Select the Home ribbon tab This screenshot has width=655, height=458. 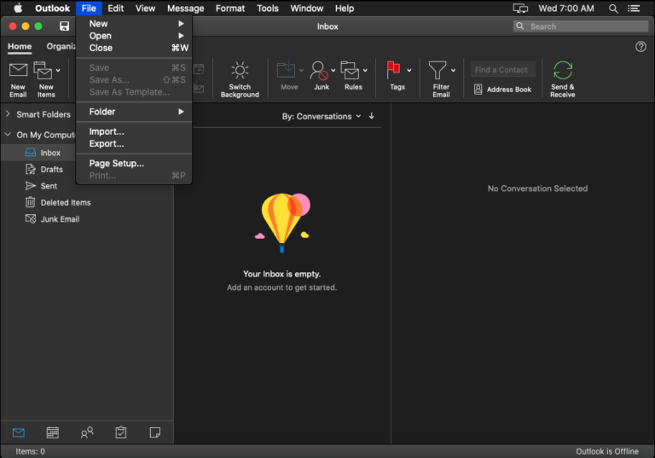20,46
